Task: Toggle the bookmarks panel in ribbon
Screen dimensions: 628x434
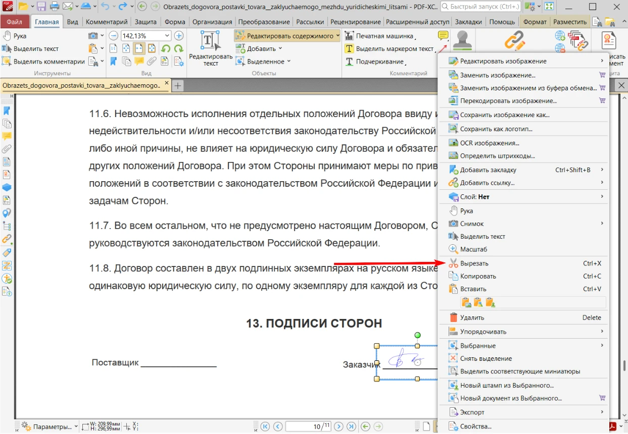Action: coord(113,62)
